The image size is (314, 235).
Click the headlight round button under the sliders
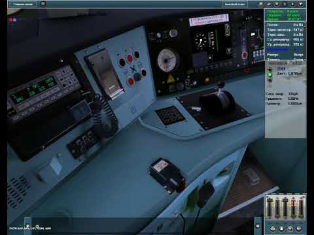(290, 228)
